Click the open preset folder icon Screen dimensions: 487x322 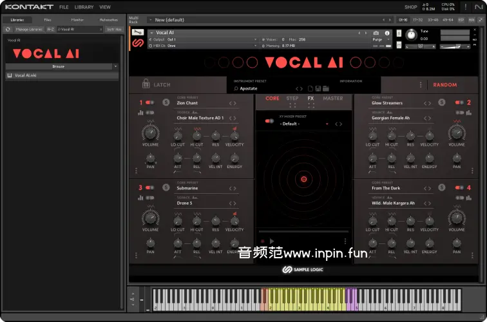326,88
